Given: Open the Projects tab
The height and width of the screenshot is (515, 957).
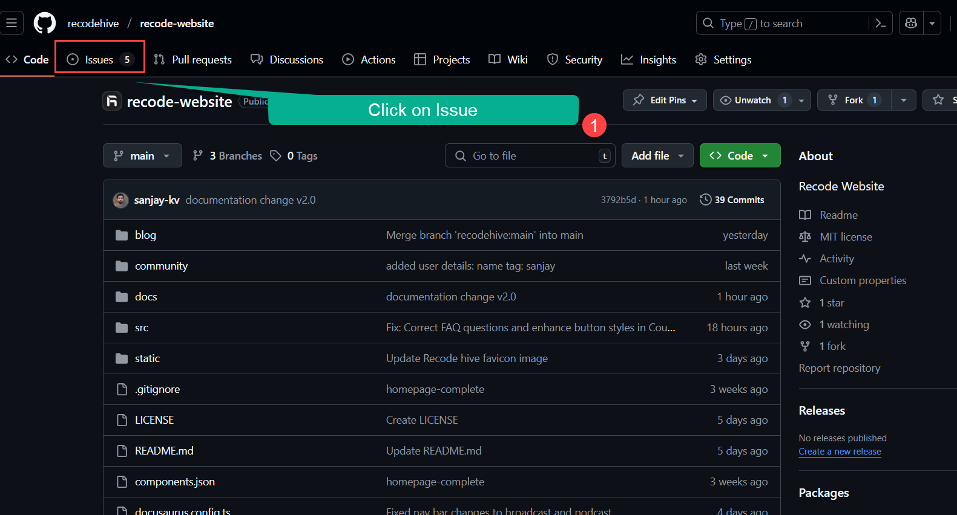Looking at the screenshot, I should [x=442, y=59].
